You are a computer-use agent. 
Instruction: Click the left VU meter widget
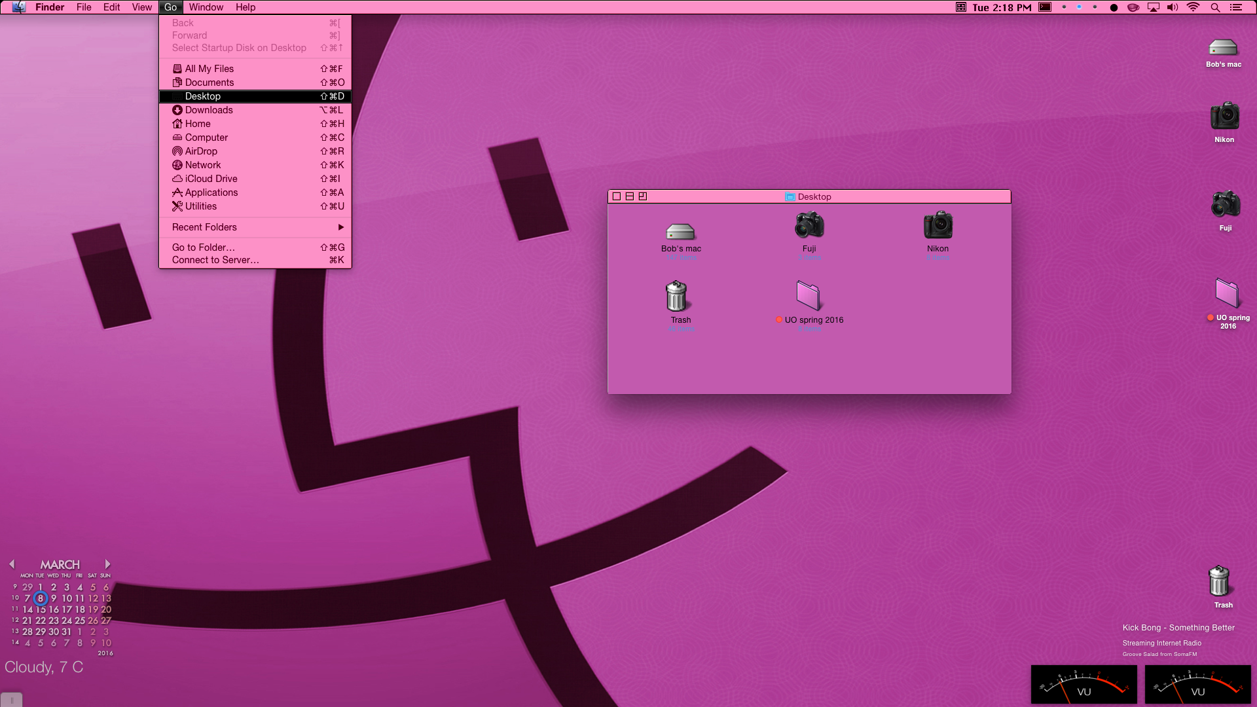coord(1084,685)
